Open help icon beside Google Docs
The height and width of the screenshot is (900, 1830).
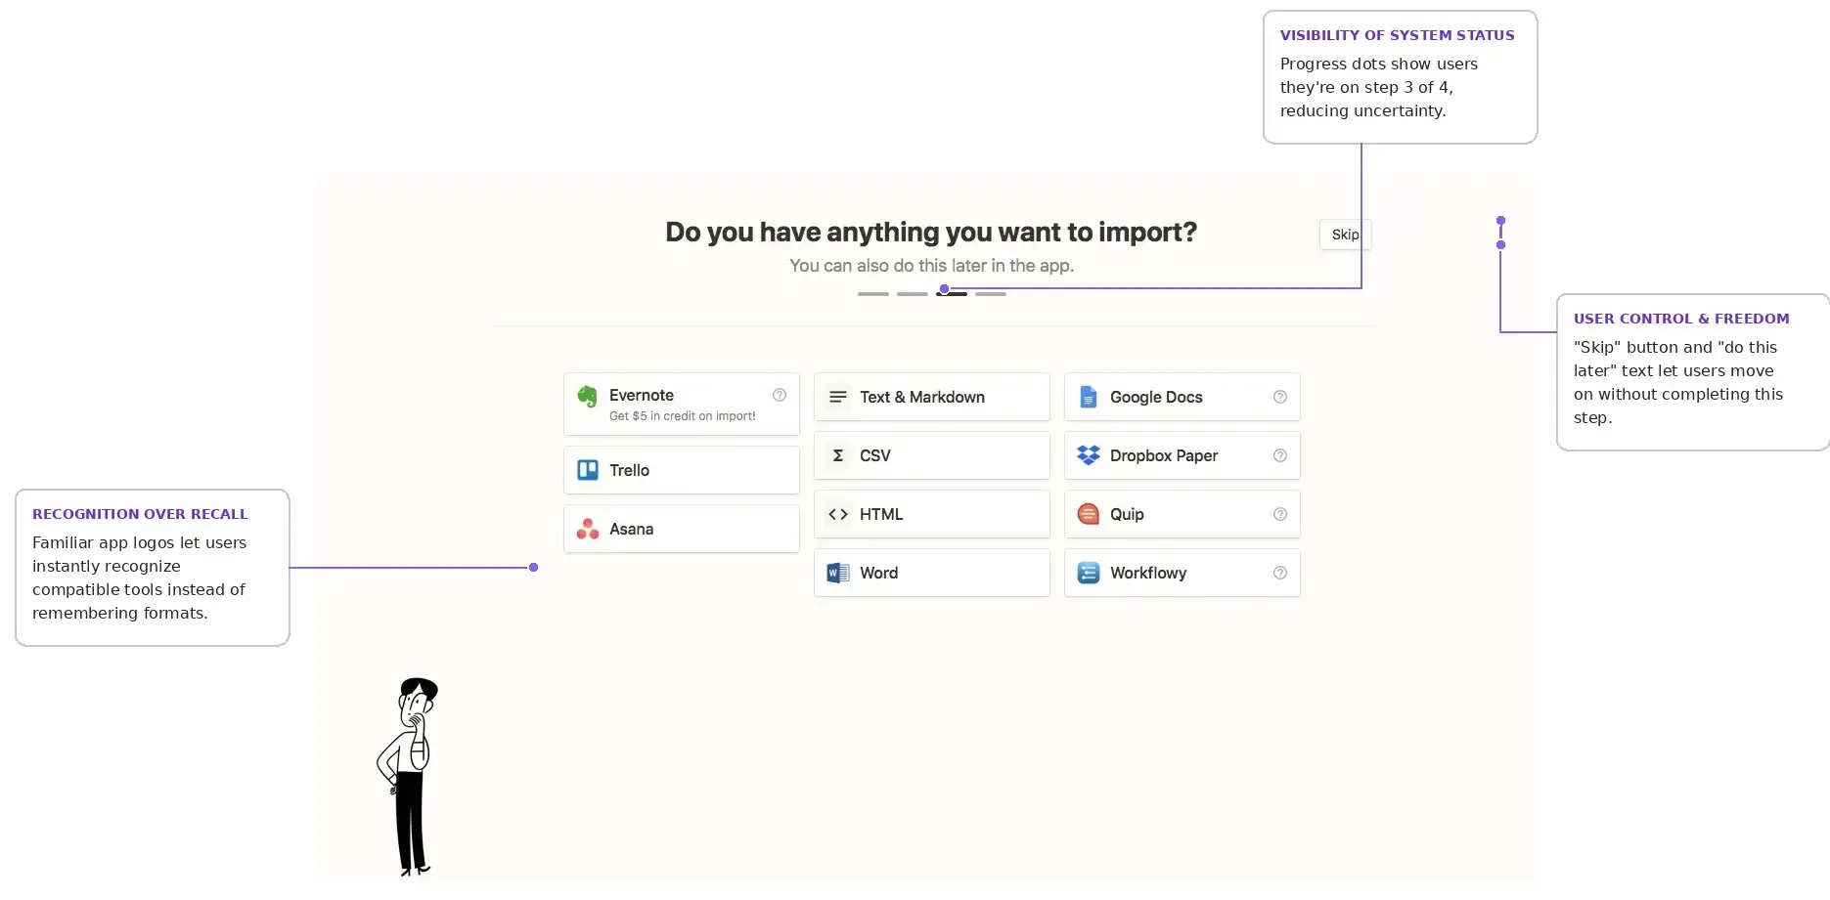click(x=1279, y=397)
